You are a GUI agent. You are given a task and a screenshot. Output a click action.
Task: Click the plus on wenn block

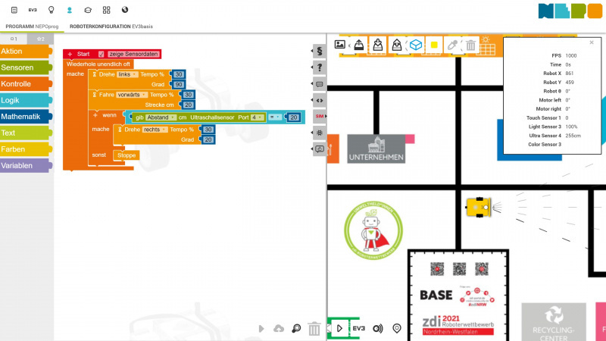(x=95, y=115)
